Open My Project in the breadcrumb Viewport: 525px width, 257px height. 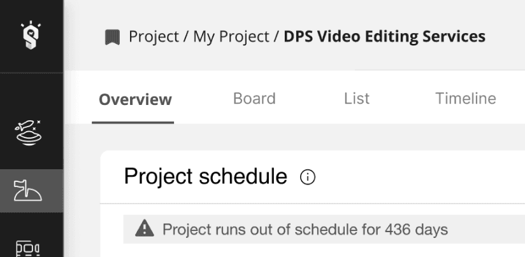pos(231,37)
